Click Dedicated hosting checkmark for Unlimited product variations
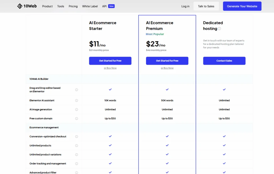274x174 pixels. (x=224, y=154)
